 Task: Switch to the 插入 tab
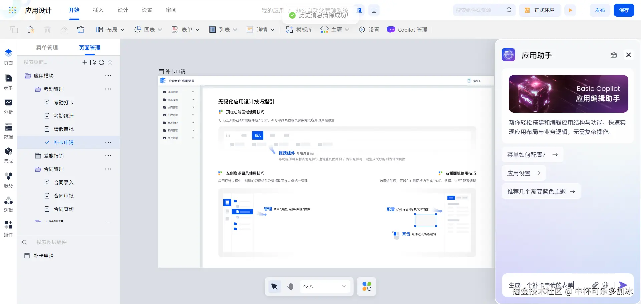pos(98,10)
